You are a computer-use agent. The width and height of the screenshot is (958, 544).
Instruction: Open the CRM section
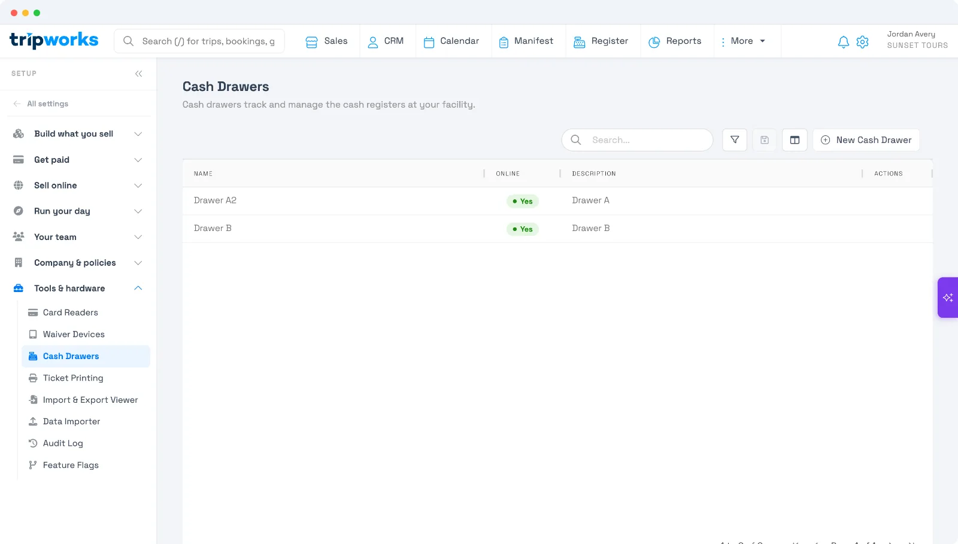pos(386,41)
